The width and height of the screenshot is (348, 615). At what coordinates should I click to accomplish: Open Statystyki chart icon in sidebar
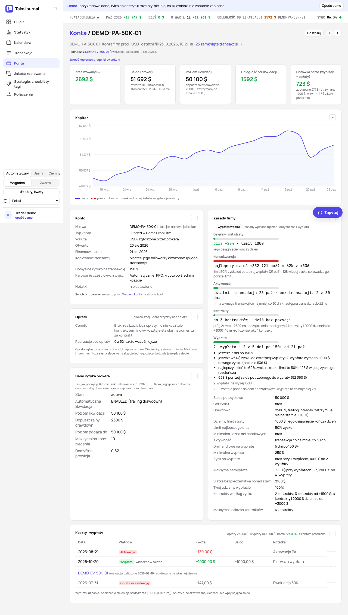point(9,32)
